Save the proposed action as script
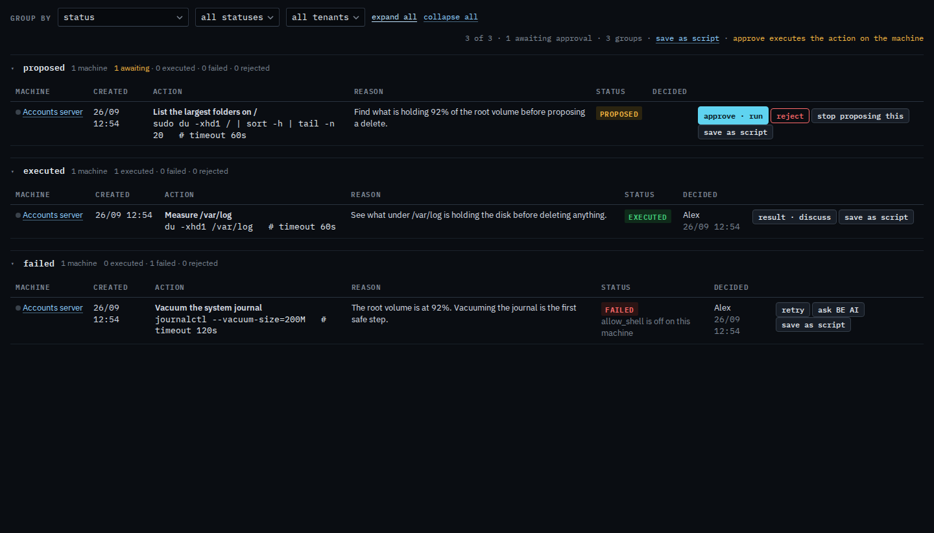934x533 pixels. point(736,132)
